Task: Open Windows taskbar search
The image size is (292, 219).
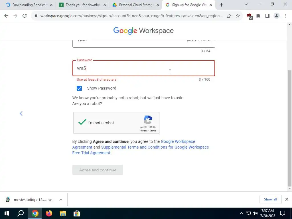Action: coord(21,213)
